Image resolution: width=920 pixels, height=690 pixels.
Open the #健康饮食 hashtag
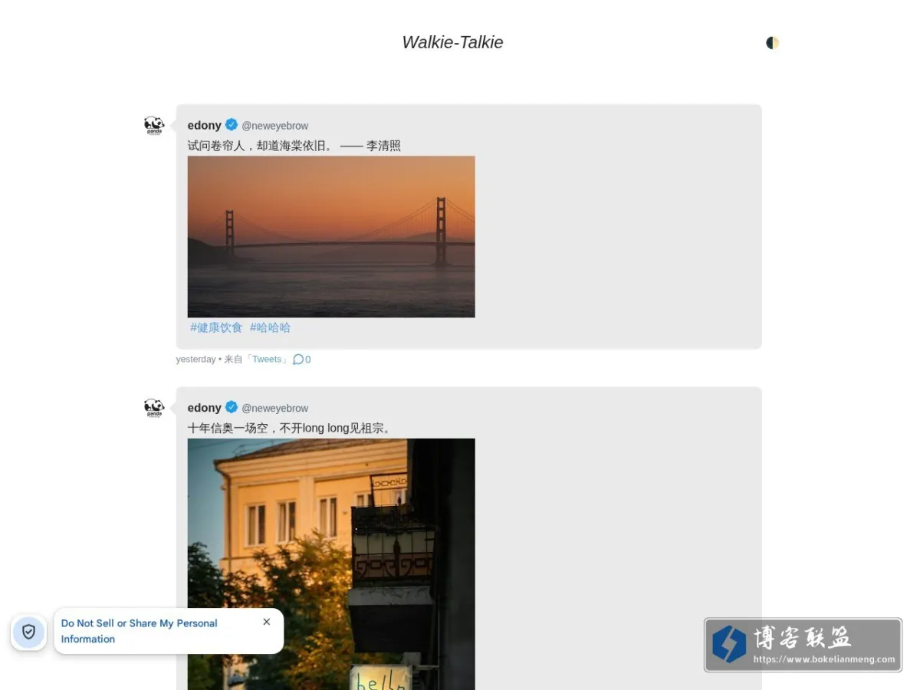[216, 327]
